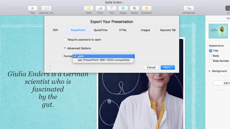Select the PowerPoint export tab

click(x=78, y=30)
